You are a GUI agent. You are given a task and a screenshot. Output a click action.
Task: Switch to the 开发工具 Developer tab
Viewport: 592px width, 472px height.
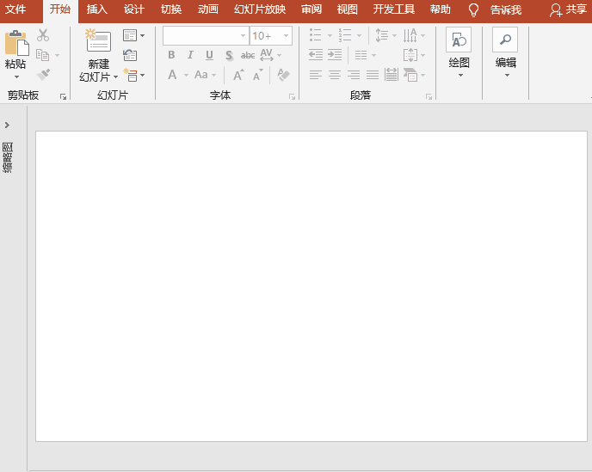(394, 9)
